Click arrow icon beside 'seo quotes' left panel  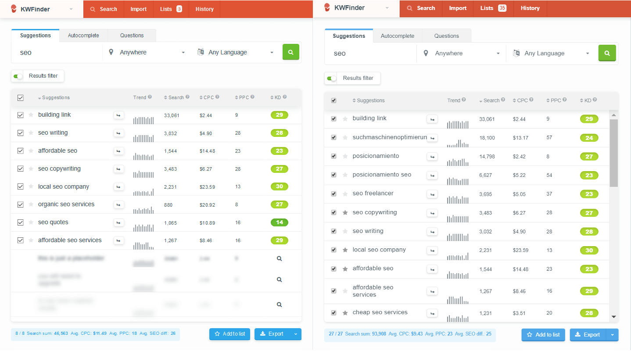pyautogui.click(x=118, y=223)
